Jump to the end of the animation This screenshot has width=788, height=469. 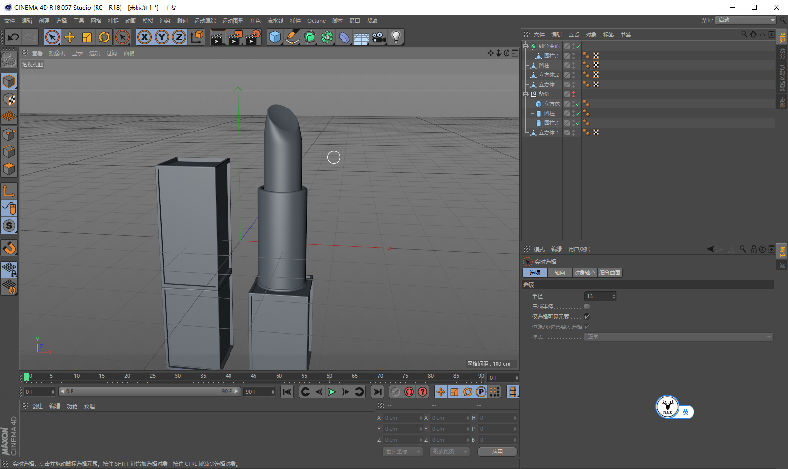click(x=378, y=392)
